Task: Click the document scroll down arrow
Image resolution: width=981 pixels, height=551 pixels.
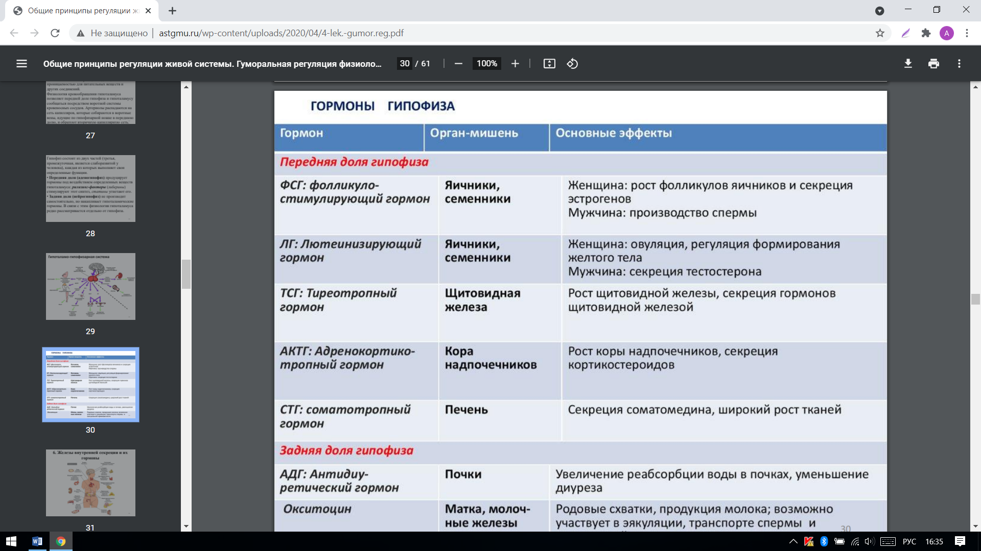Action: point(975,526)
